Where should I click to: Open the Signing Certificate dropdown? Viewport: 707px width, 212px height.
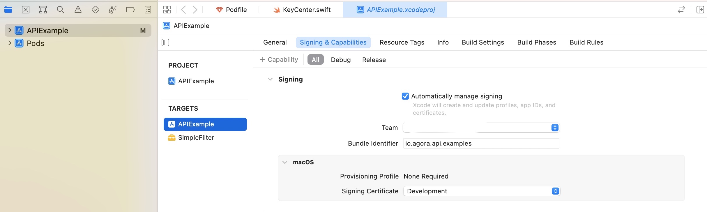click(482, 191)
